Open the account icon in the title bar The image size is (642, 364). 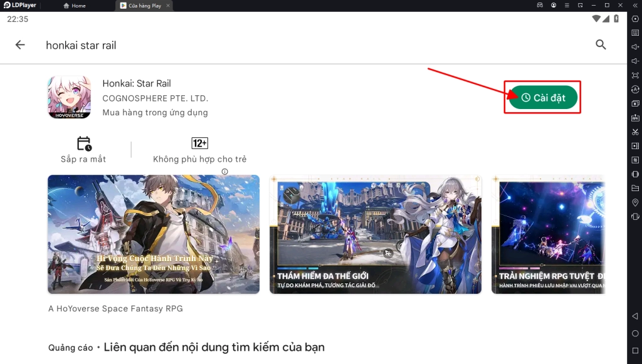point(554,5)
